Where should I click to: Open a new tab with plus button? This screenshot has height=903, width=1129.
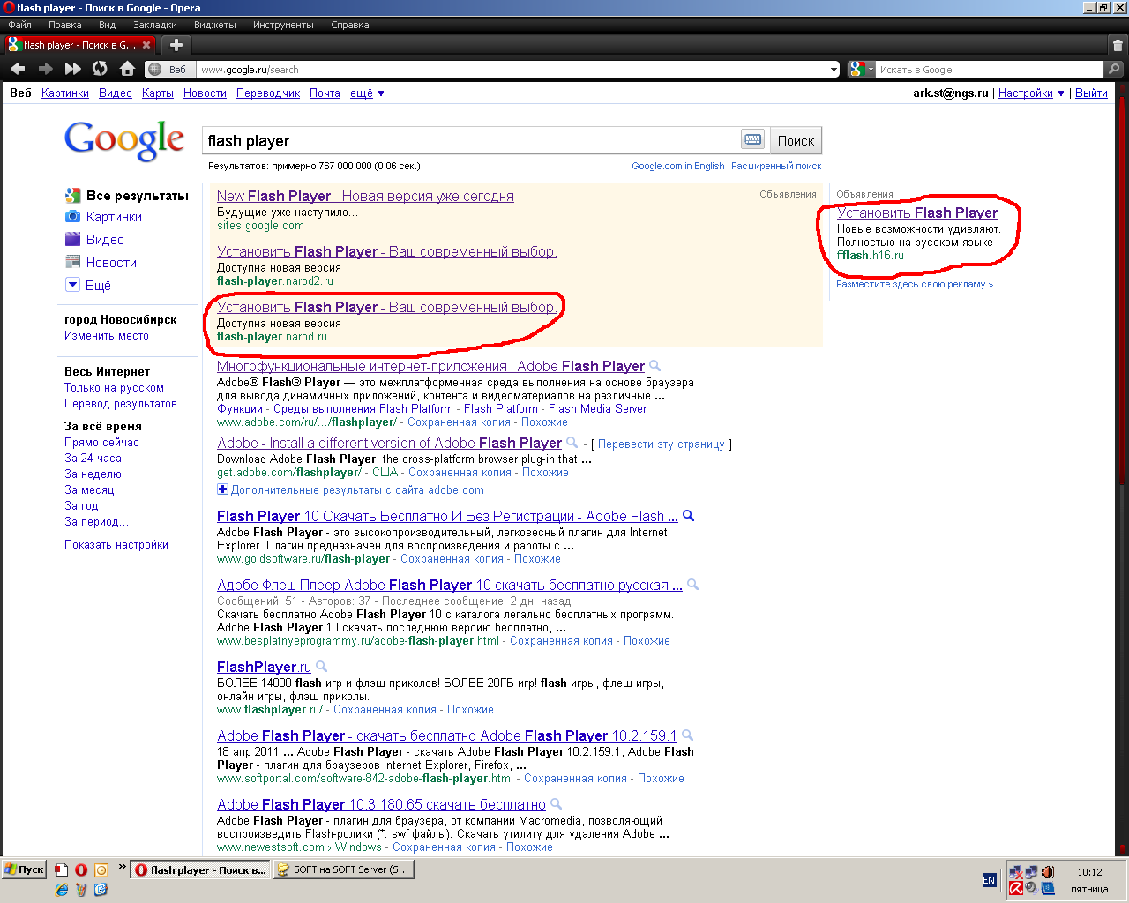[x=176, y=44]
